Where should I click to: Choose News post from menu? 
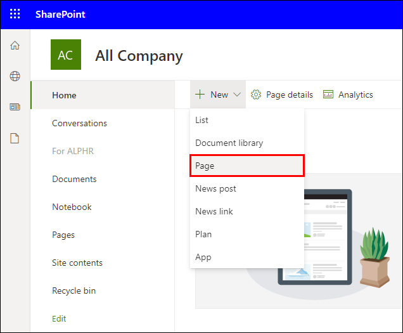(246, 188)
